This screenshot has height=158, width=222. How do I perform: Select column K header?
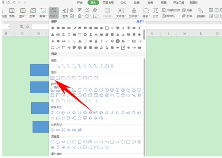(152, 34)
